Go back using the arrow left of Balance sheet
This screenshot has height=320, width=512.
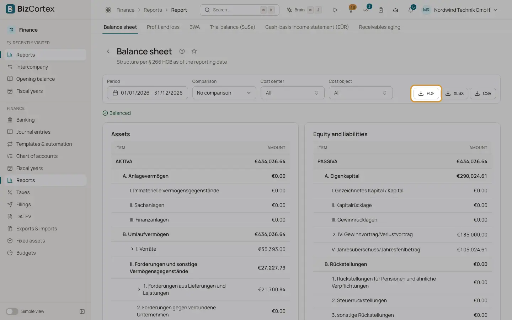point(108,51)
